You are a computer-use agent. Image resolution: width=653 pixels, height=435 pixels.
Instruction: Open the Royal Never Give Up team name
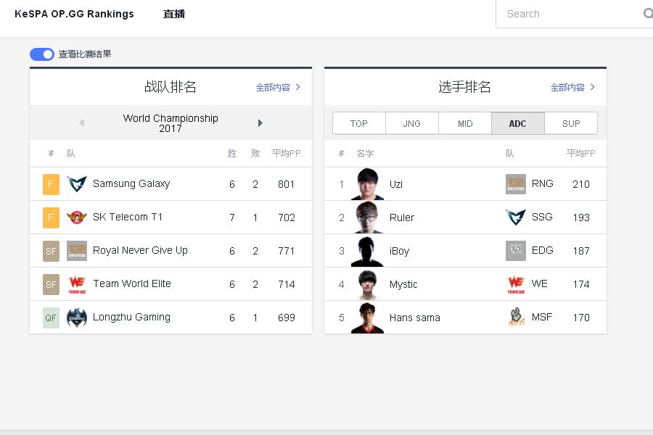click(x=140, y=250)
